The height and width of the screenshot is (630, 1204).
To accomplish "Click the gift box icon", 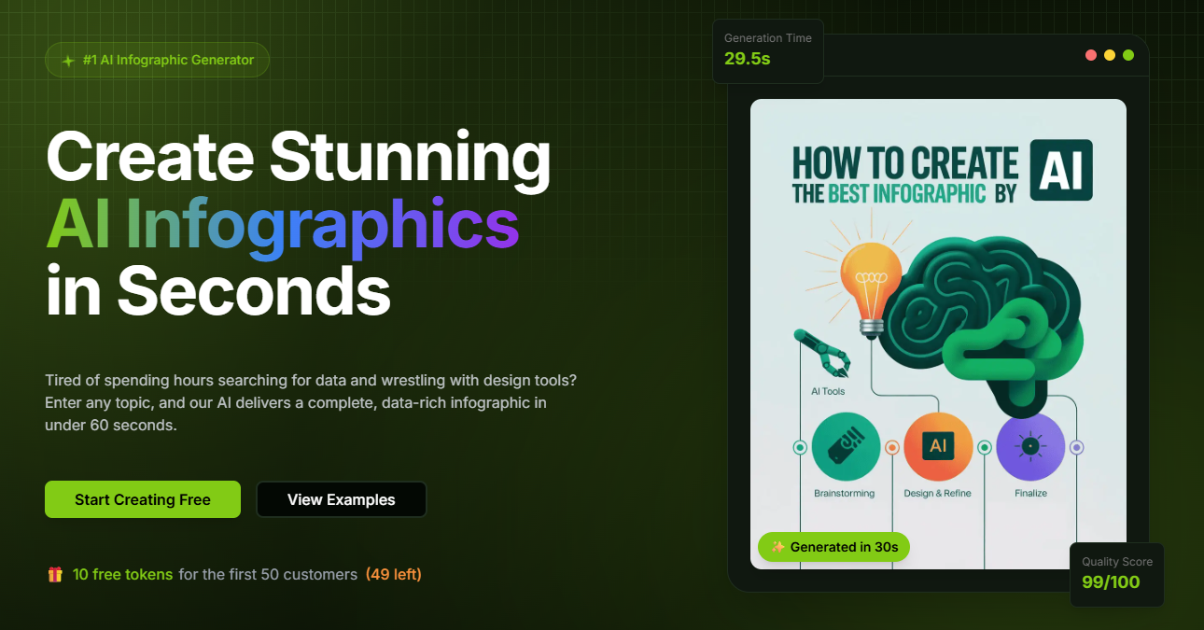I will (x=55, y=574).
